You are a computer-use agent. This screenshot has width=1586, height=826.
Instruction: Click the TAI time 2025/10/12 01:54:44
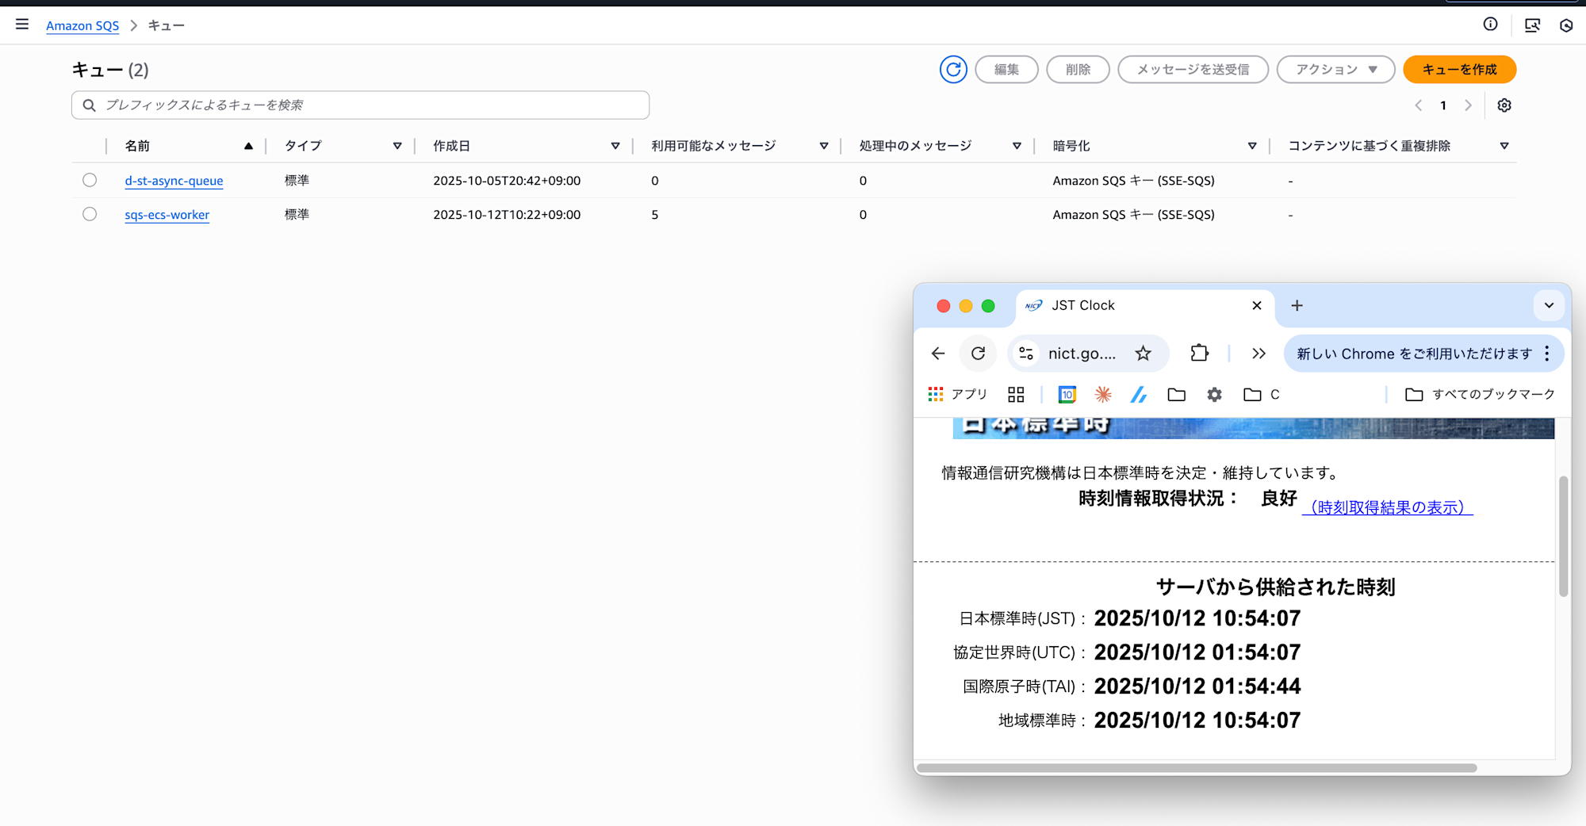click(1197, 686)
